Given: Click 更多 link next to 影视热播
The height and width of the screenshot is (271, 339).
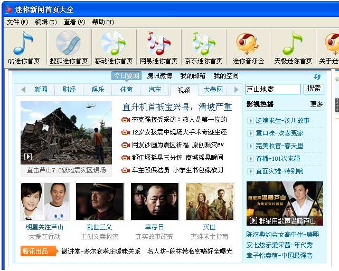Looking at the screenshot, I should [x=316, y=104].
